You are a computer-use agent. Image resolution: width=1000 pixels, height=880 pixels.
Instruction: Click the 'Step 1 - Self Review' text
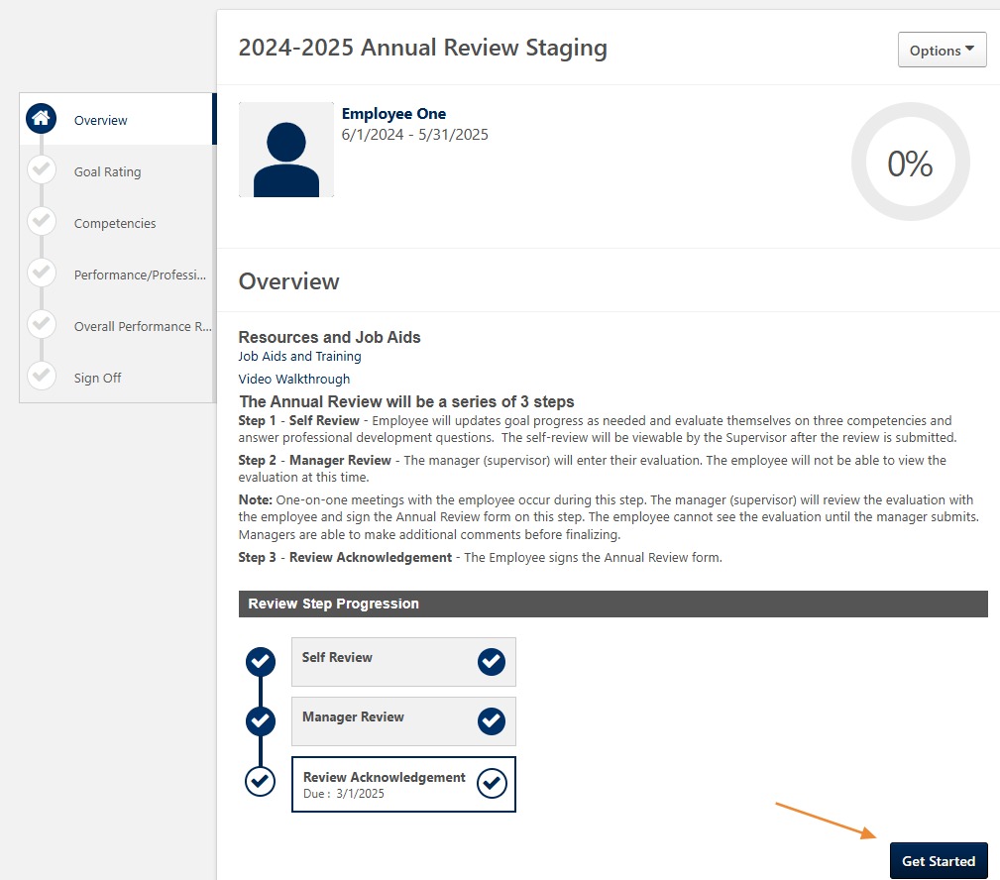click(298, 421)
